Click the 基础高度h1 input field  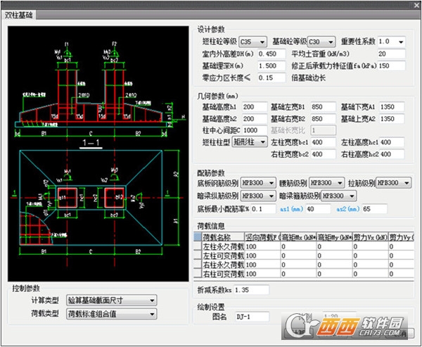[x=255, y=107]
